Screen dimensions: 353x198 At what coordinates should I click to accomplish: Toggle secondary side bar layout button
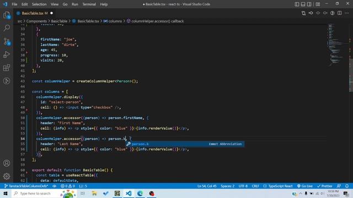pyautogui.click(x=309, y=4)
